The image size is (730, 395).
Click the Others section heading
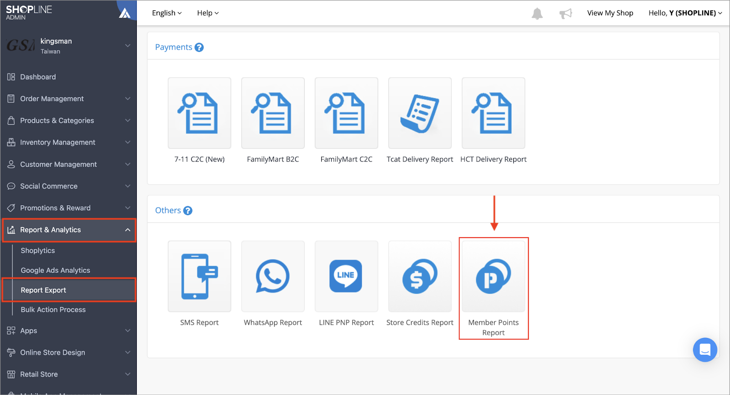pos(168,210)
